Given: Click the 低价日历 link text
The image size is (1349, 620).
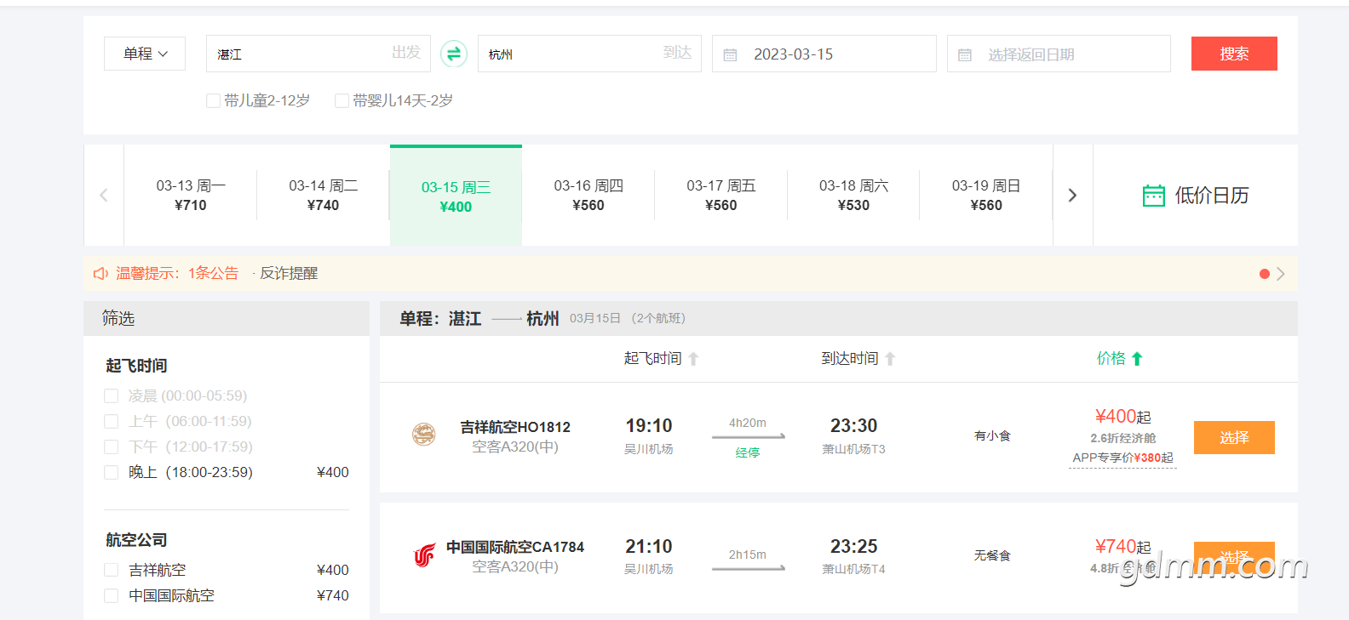Looking at the screenshot, I should (x=1212, y=196).
